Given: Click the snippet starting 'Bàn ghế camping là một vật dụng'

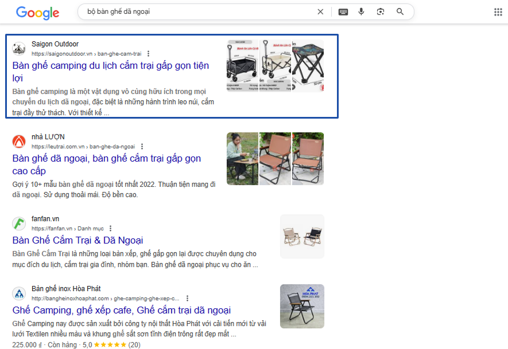Looking at the screenshot, I should click(113, 102).
